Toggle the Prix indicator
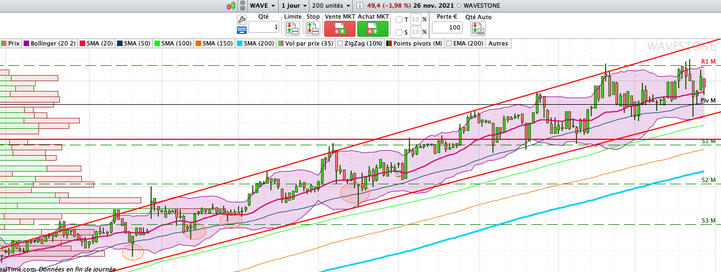Image resolution: width=721 pixels, height=272 pixels. click(x=10, y=43)
